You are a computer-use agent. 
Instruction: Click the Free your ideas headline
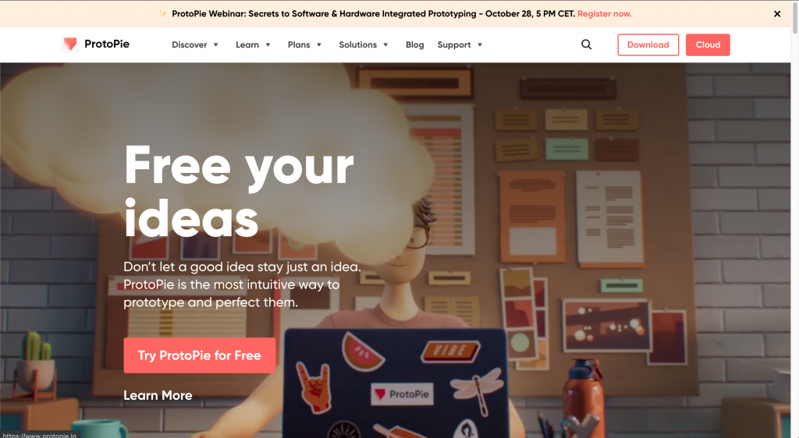click(x=240, y=191)
